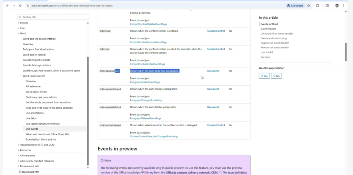The image size is (353, 175).
Task: Vote No on page helpfulness
Action: (276, 76)
